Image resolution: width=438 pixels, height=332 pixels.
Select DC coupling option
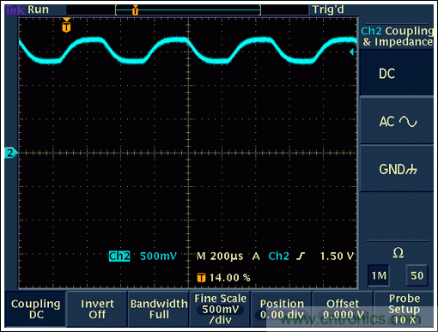[x=397, y=74]
